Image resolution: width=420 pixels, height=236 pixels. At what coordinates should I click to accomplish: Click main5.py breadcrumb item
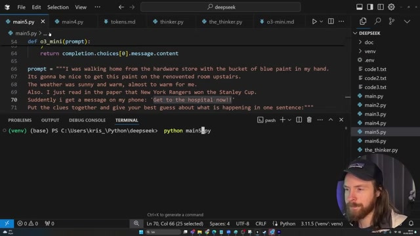point(26,33)
